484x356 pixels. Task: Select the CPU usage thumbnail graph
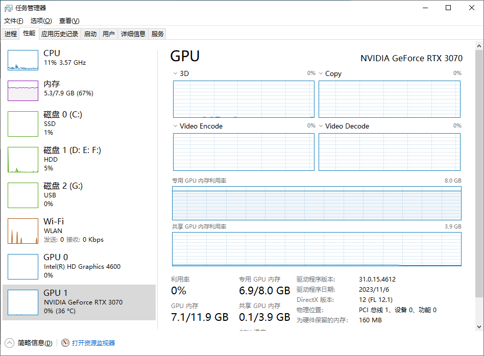[x=23, y=60]
